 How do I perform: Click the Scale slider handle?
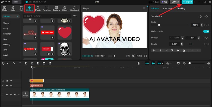coord(159,25)
